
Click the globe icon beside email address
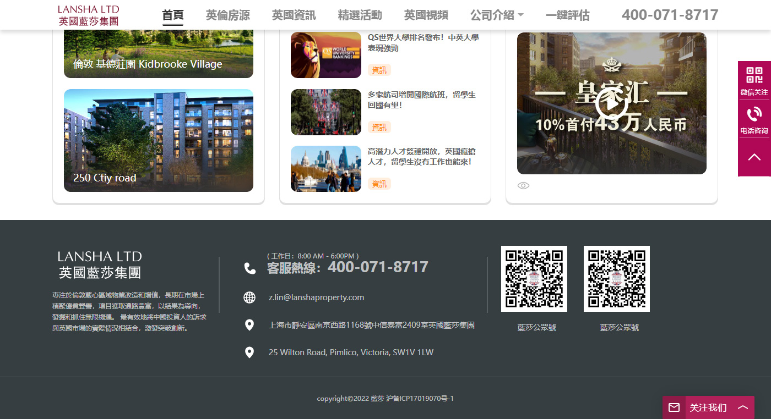pyautogui.click(x=249, y=297)
